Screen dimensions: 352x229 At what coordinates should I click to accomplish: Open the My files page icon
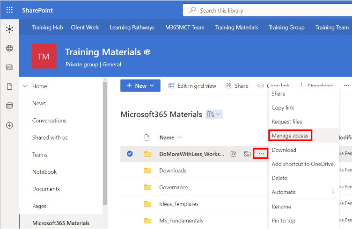click(9, 86)
